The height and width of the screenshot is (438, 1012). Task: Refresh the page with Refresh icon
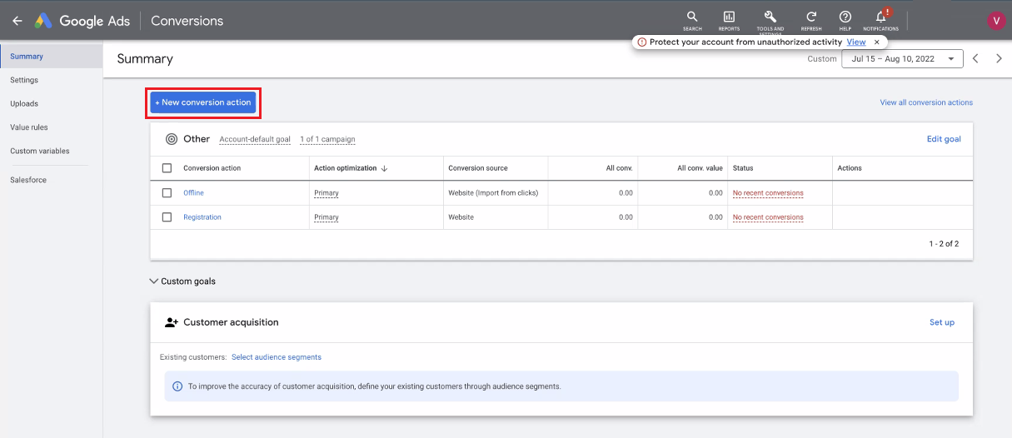[811, 20]
